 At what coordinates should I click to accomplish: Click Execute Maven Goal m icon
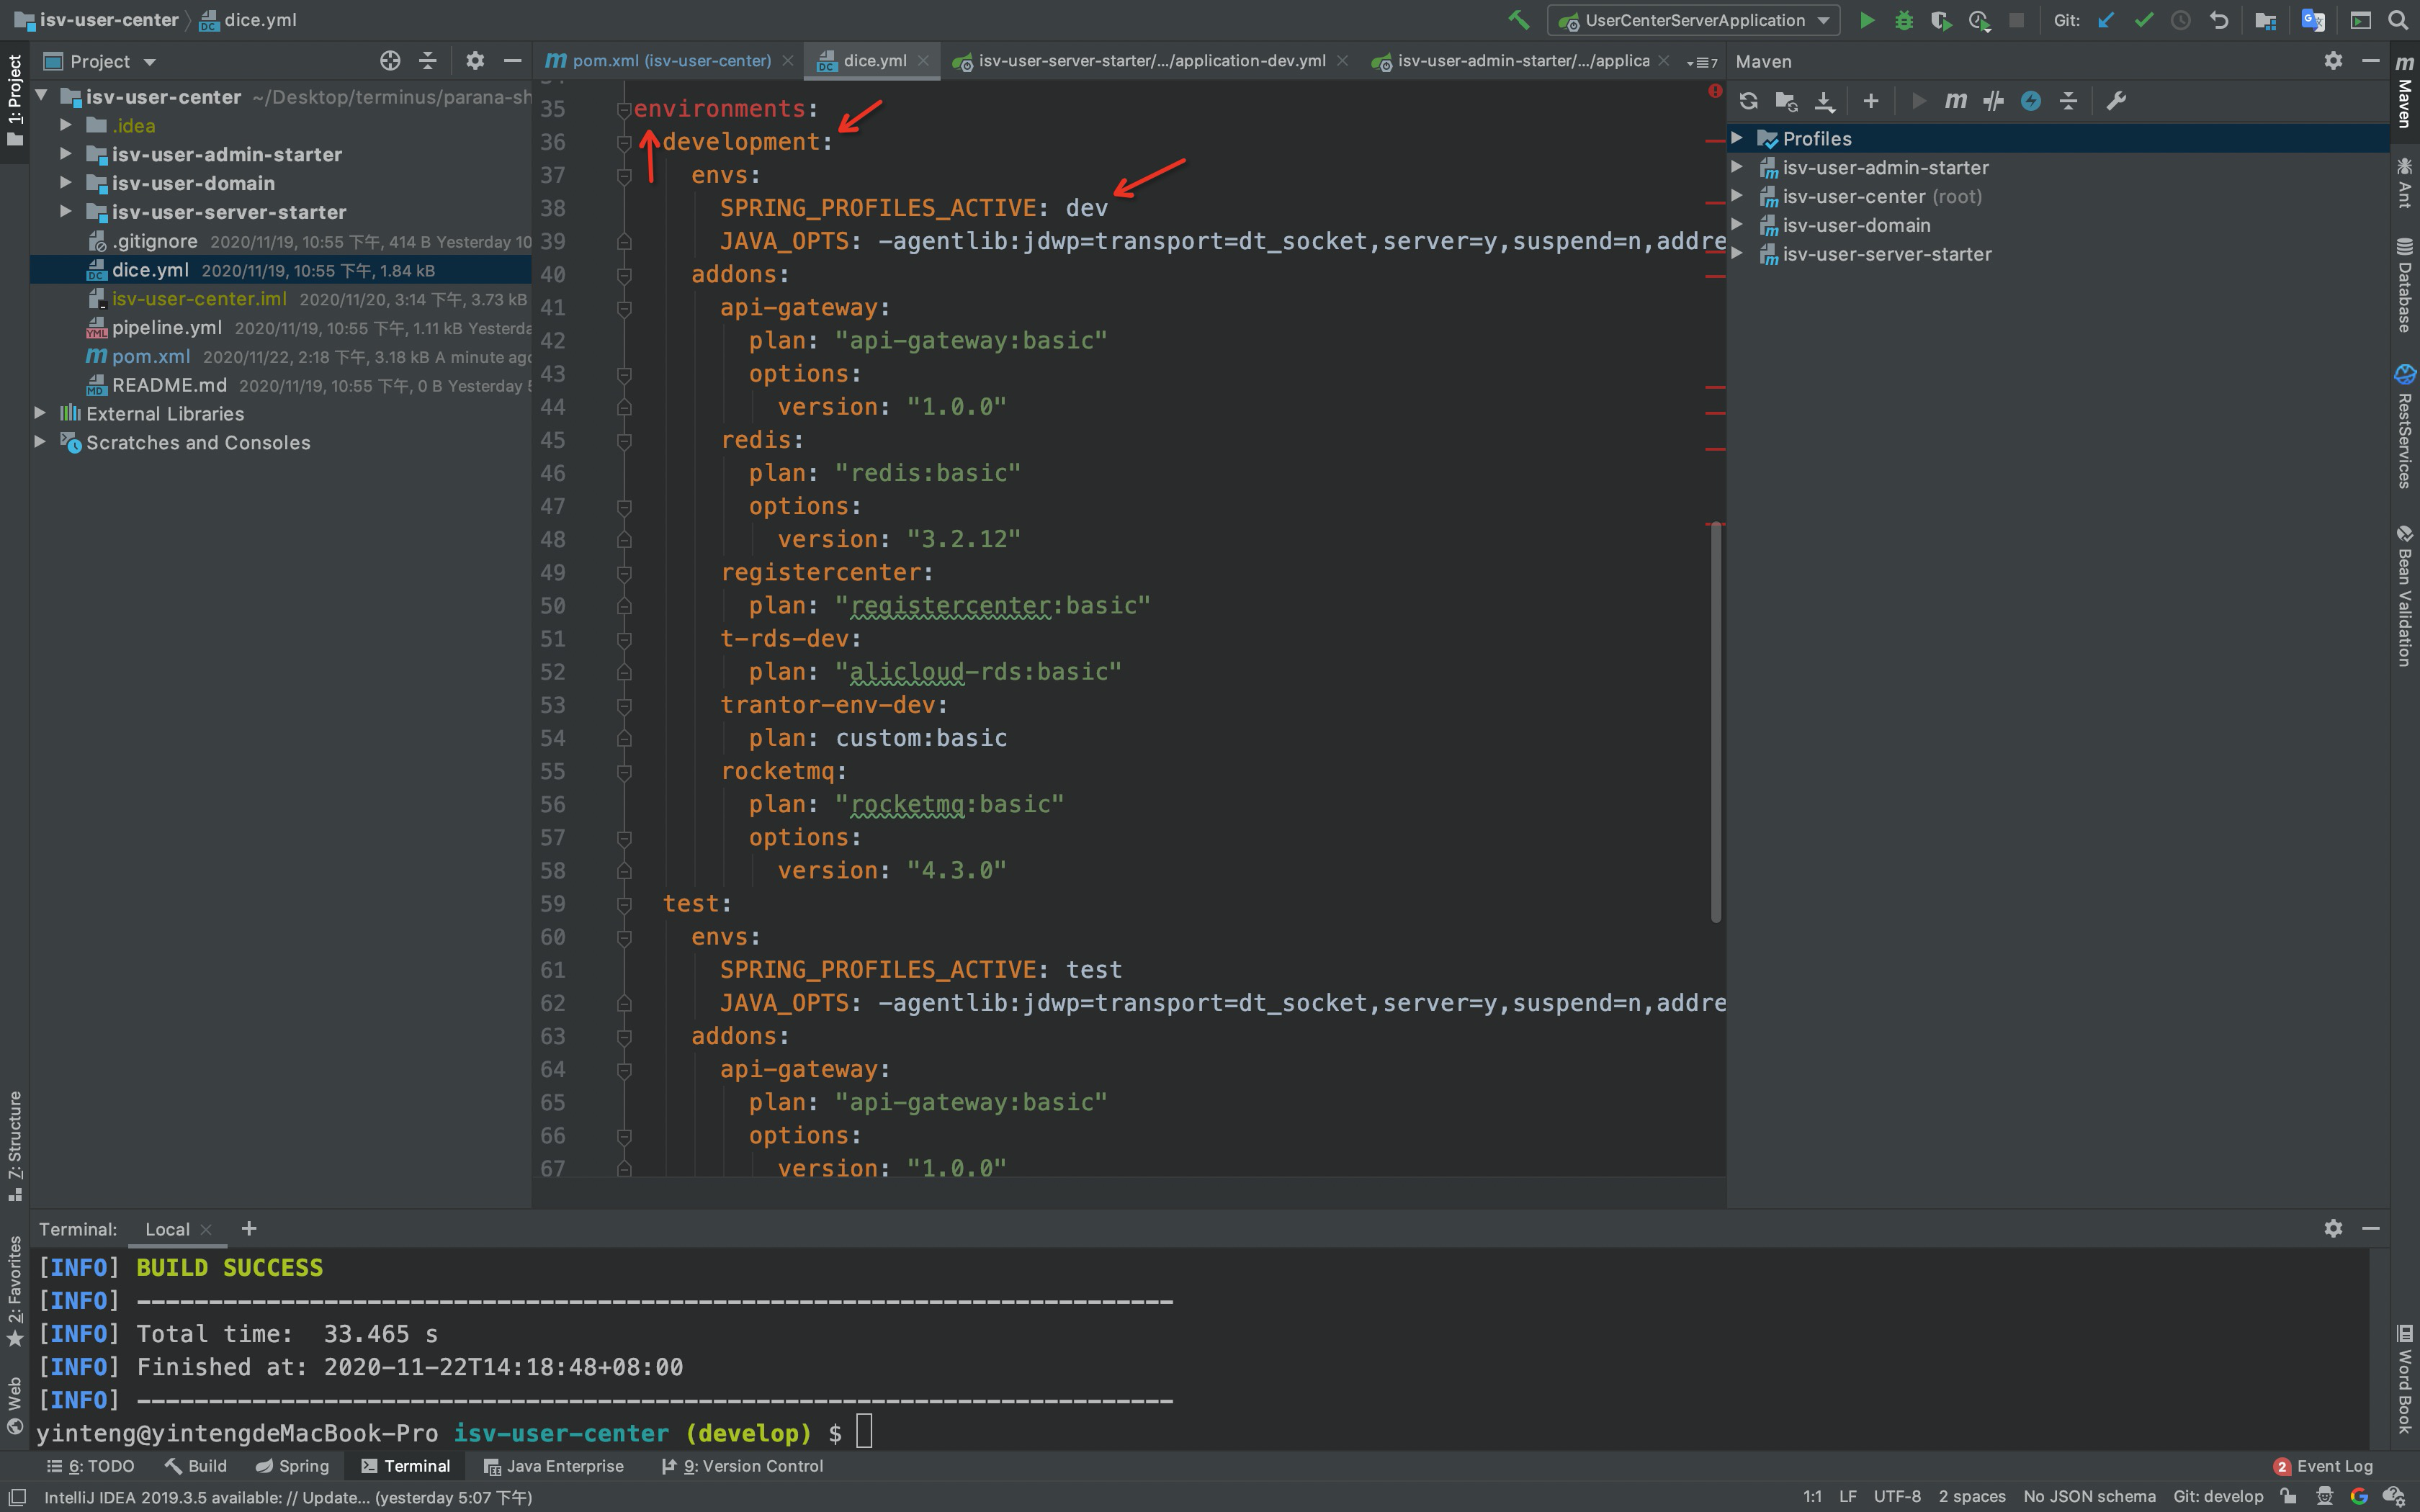click(1955, 101)
